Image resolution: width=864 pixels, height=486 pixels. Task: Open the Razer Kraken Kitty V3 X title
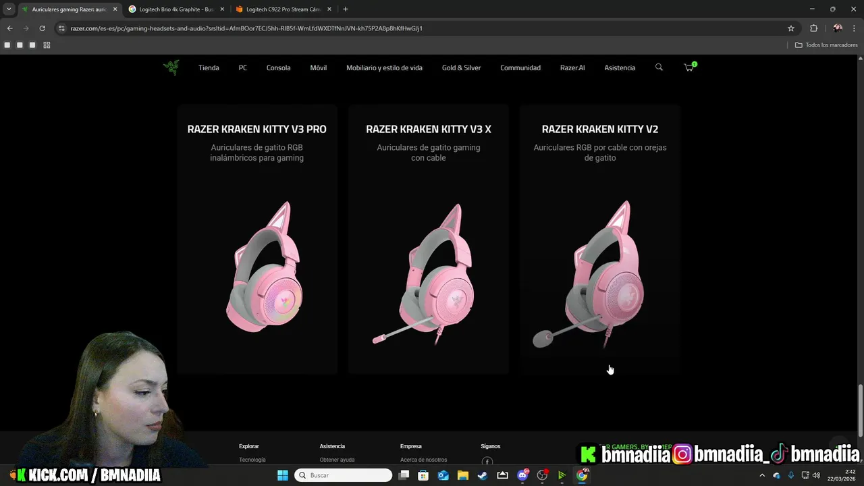tap(429, 129)
